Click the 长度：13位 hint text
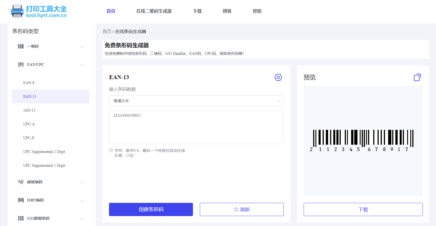This screenshot has height=226, width=436. point(124,155)
